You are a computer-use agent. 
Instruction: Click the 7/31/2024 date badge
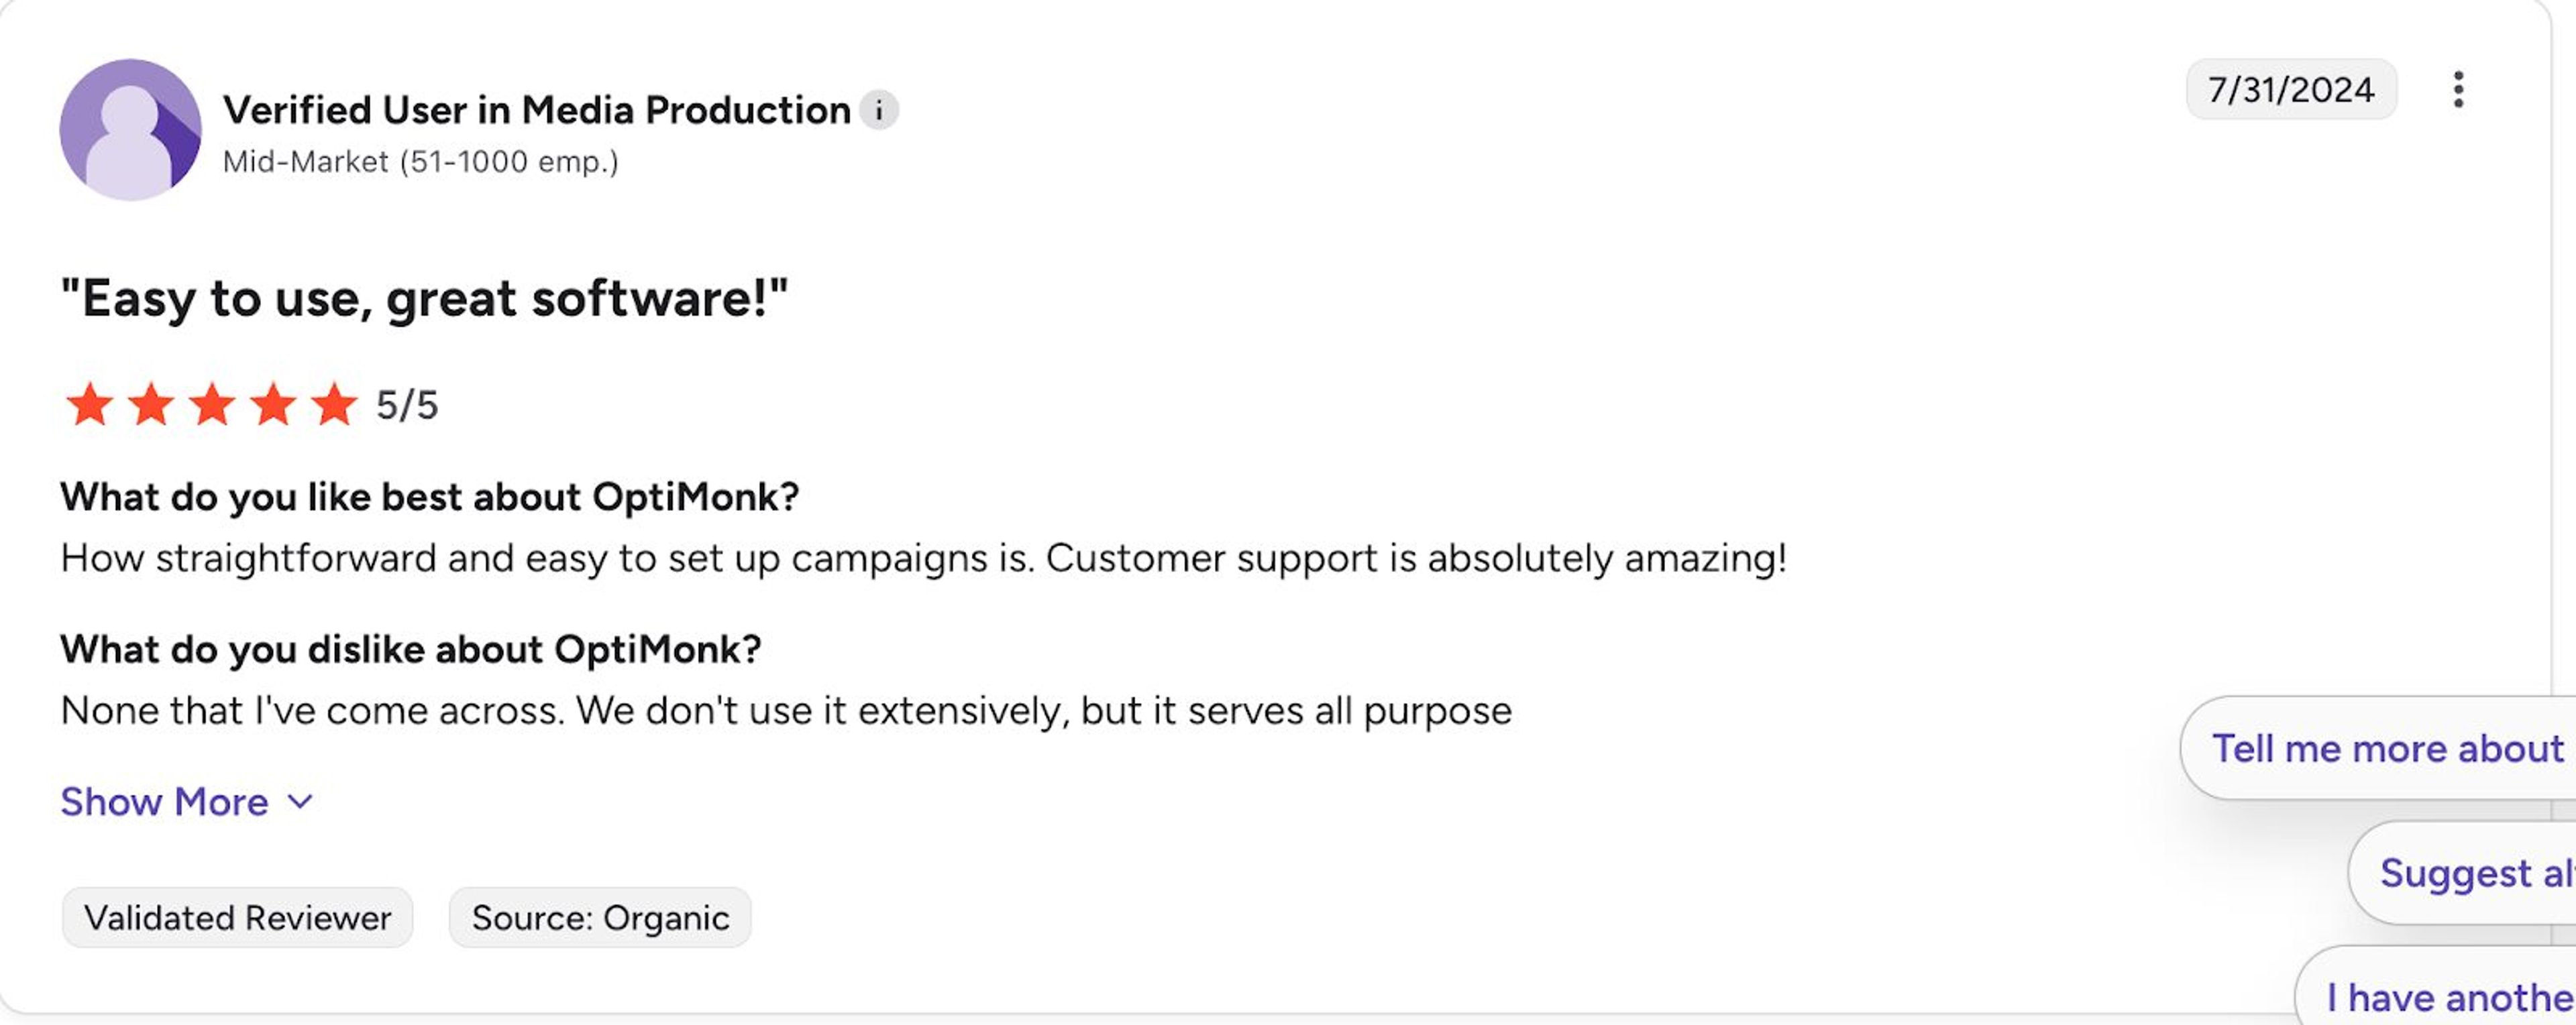(2291, 90)
